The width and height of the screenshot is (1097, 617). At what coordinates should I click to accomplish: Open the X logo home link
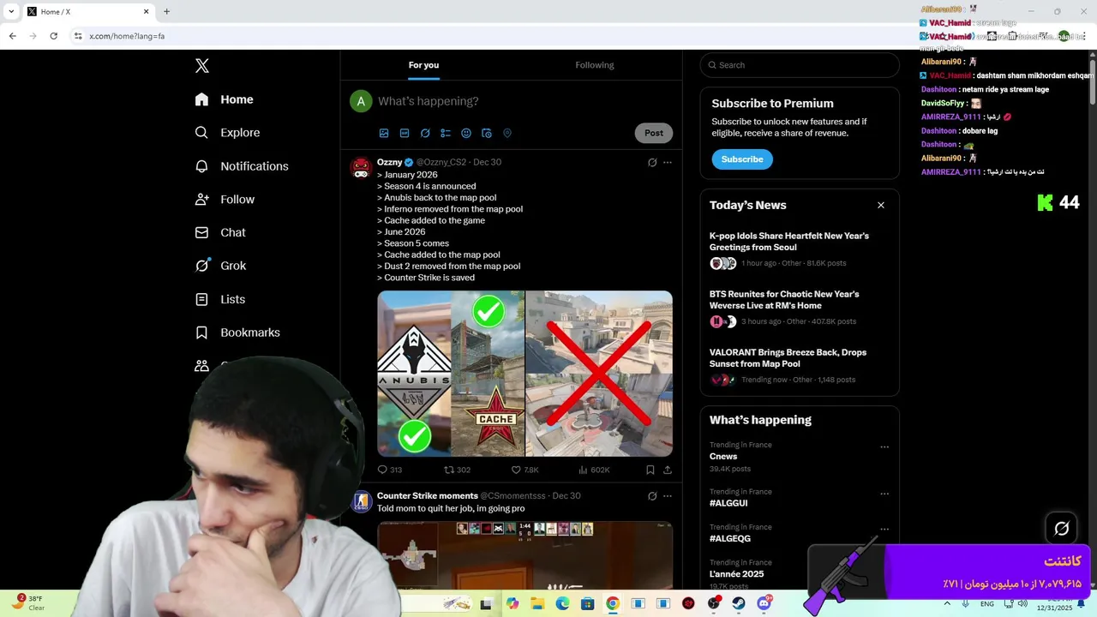202,66
